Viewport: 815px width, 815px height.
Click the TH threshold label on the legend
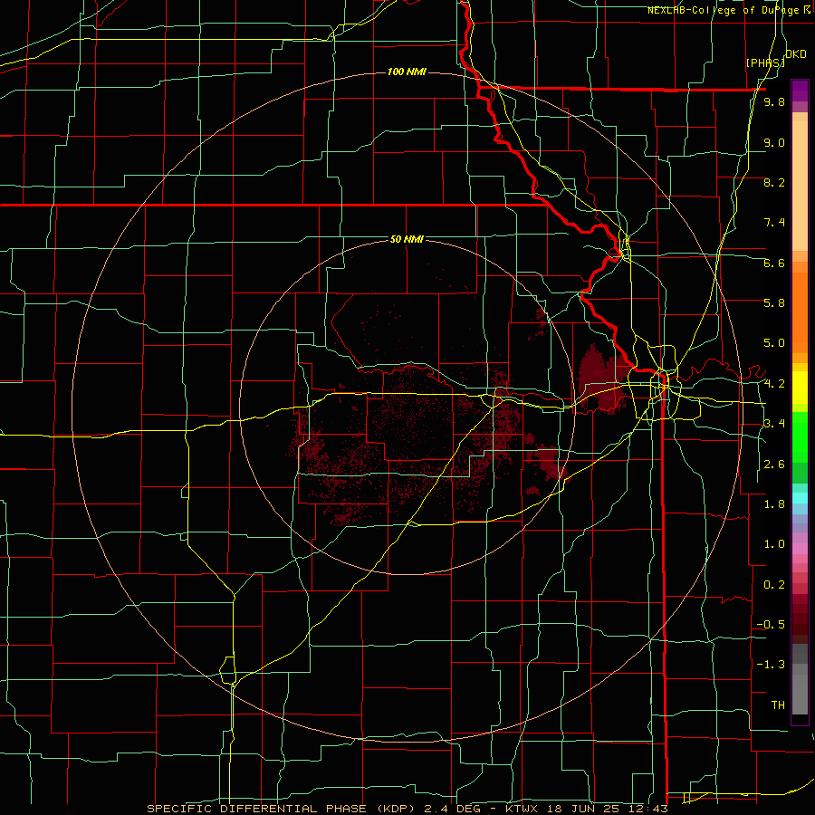(778, 705)
